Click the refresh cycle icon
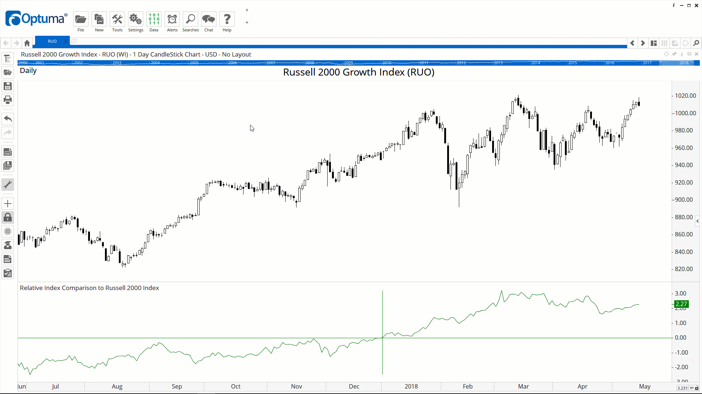This screenshot has height=394, width=702. click(686, 43)
